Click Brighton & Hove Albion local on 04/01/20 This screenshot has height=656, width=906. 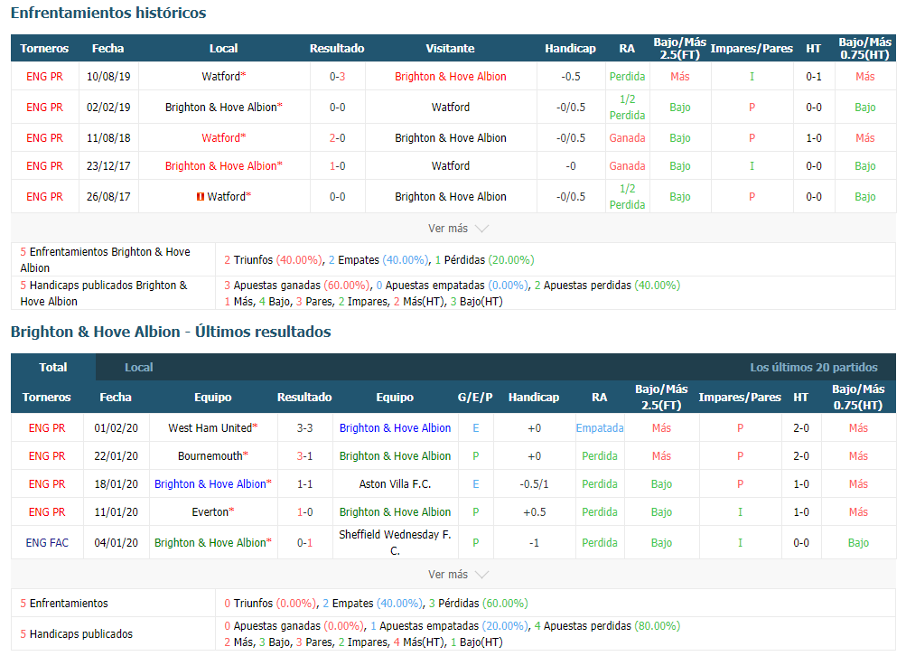(x=212, y=543)
